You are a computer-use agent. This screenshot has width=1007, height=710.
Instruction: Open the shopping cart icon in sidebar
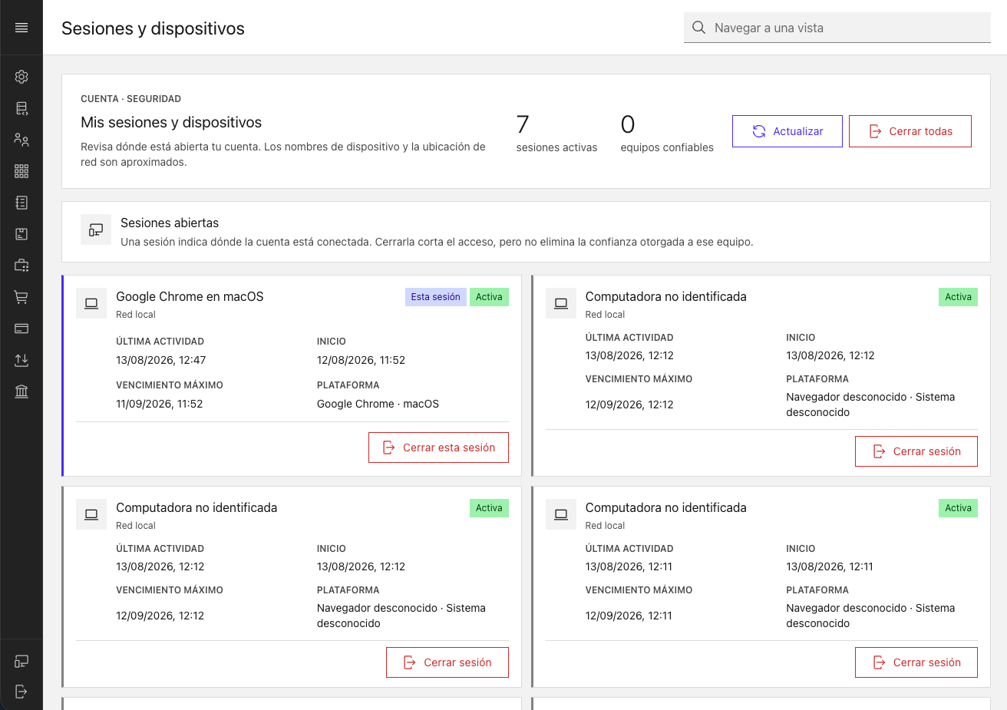coord(21,297)
